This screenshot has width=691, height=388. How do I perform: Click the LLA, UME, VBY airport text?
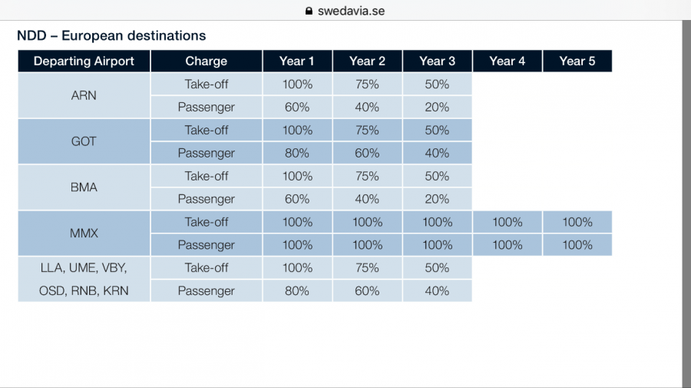pos(84,268)
